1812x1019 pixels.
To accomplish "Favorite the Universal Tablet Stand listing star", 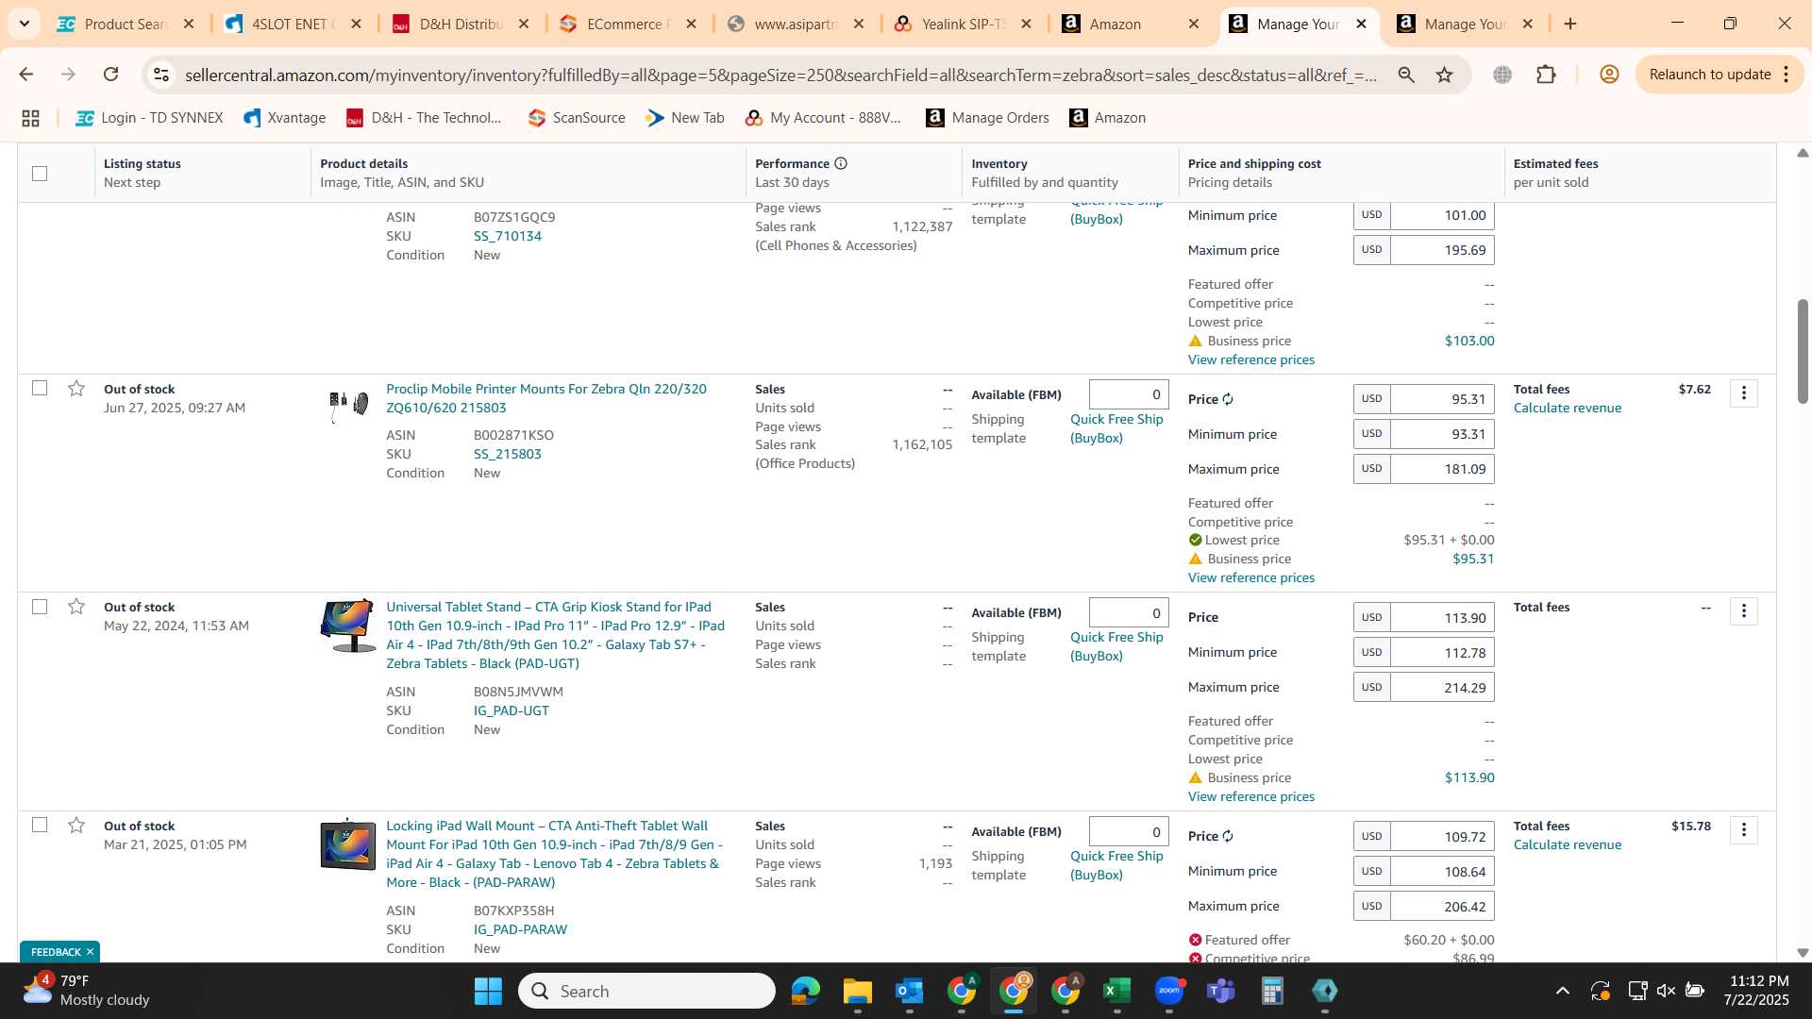I will tap(76, 607).
